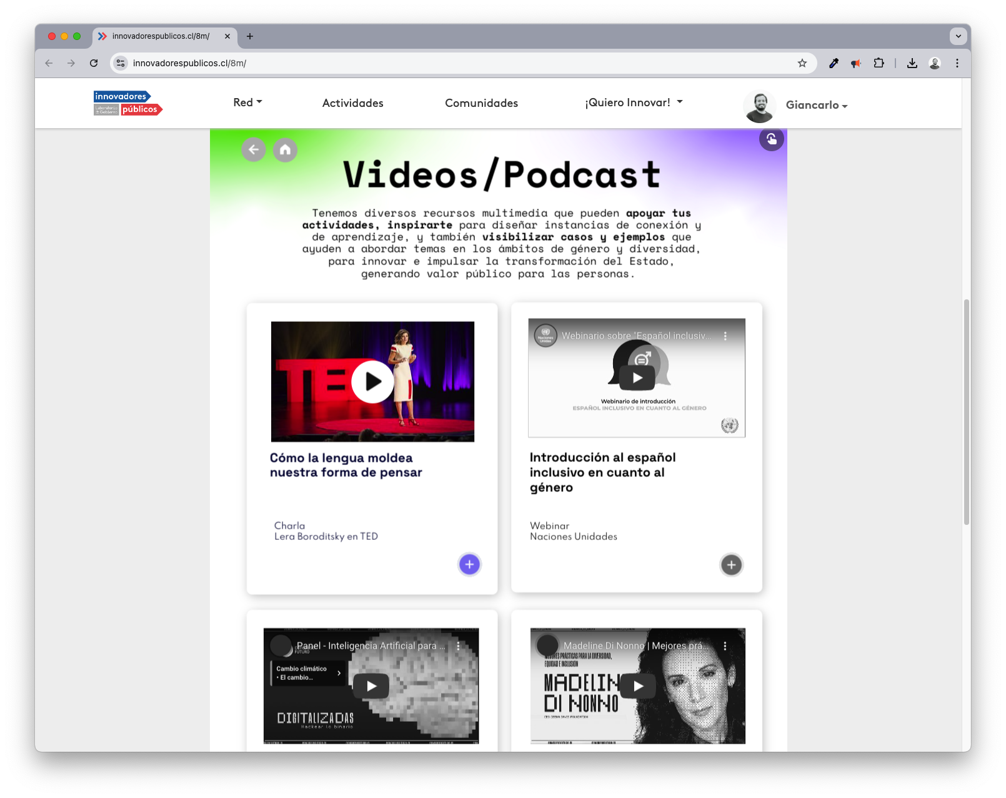Play the Madeline Di Nonno video
1006x798 pixels.
click(x=637, y=686)
